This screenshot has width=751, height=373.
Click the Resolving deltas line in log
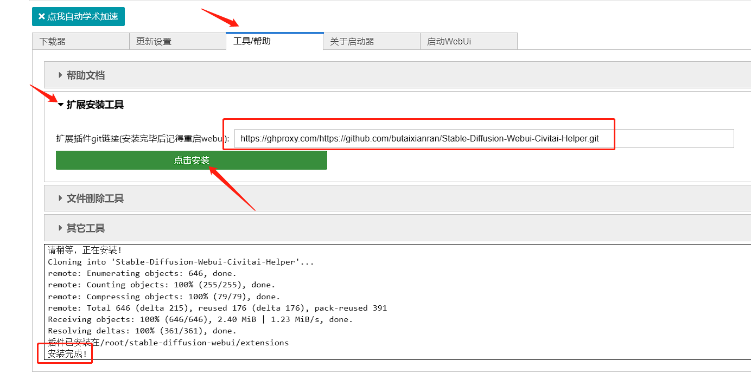coord(142,331)
